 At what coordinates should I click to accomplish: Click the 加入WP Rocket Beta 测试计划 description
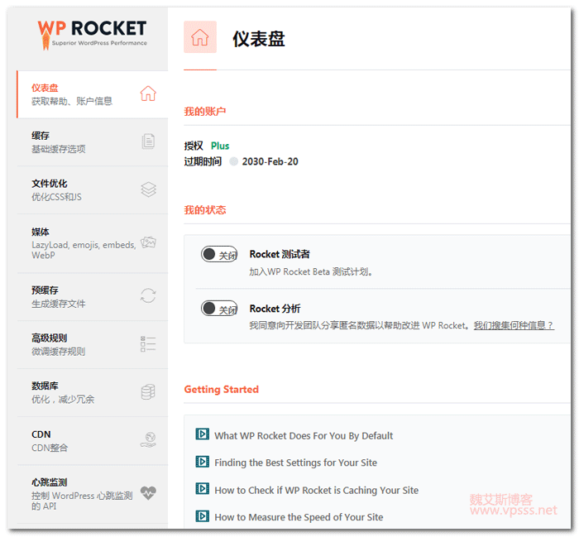click(x=310, y=272)
